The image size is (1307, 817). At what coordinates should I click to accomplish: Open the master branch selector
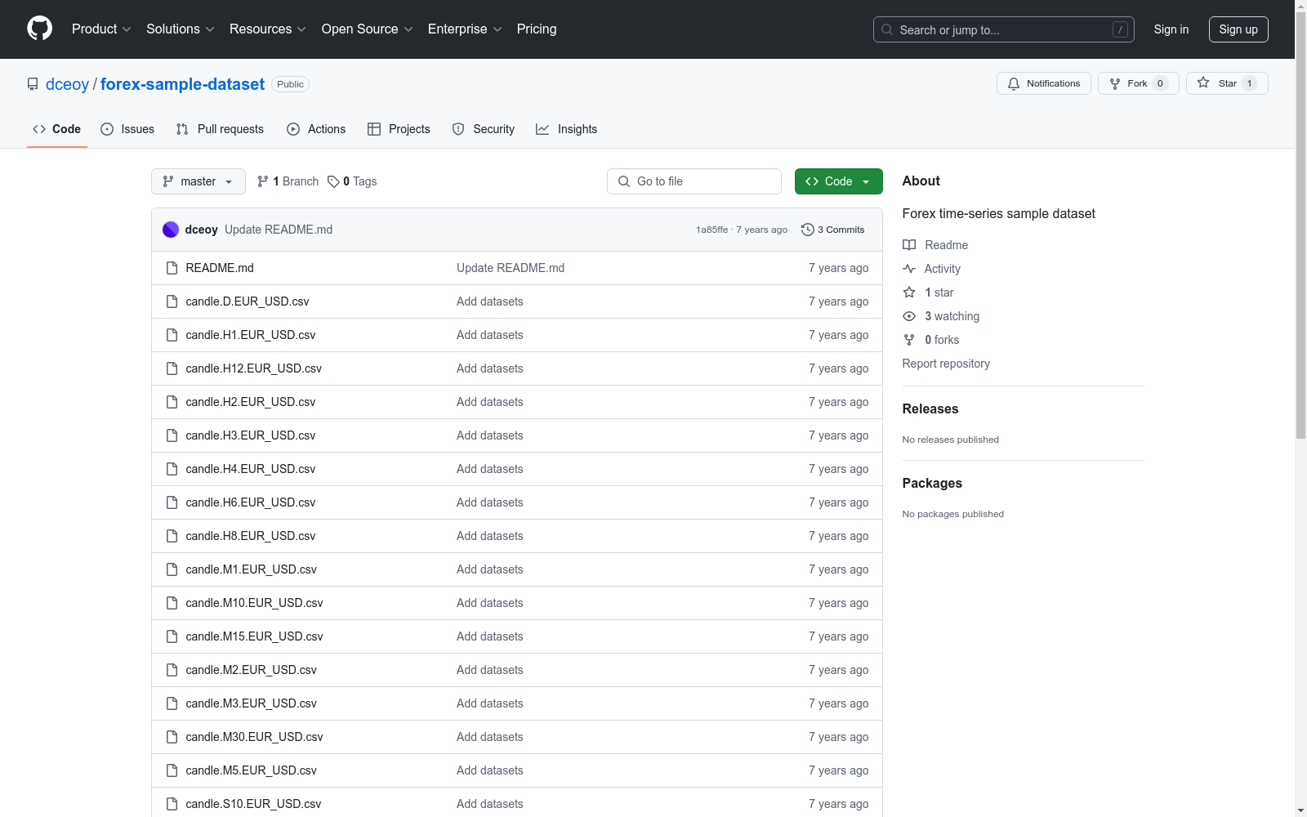pyautogui.click(x=199, y=181)
